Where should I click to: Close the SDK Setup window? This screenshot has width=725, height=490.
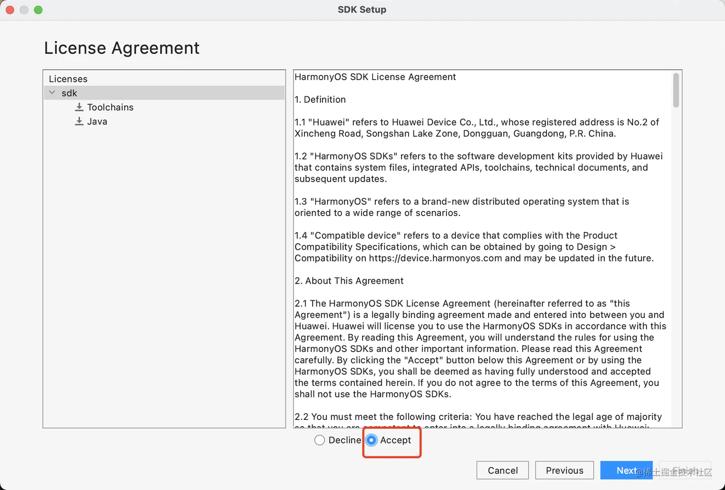[10, 10]
